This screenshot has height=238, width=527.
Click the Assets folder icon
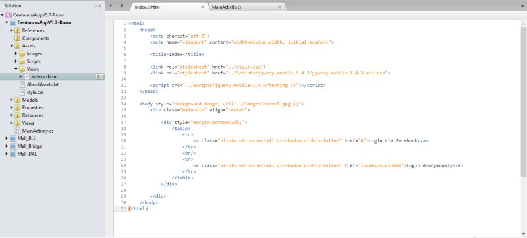[x=18, y=46]
